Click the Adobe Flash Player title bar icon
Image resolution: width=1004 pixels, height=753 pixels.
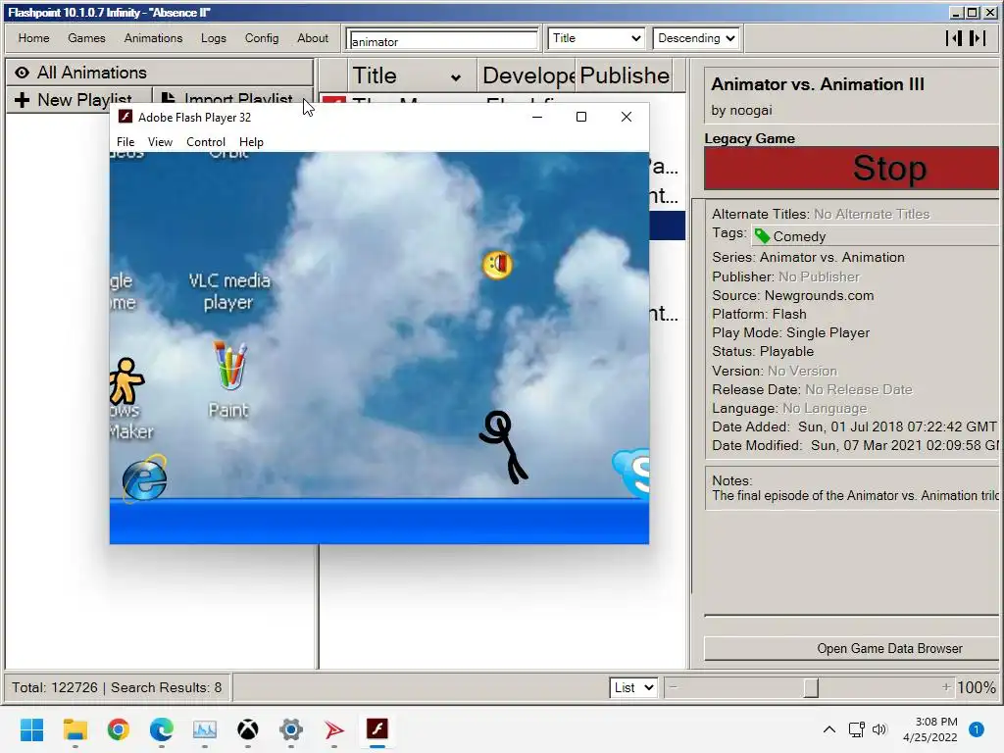[x=125, y=117]
